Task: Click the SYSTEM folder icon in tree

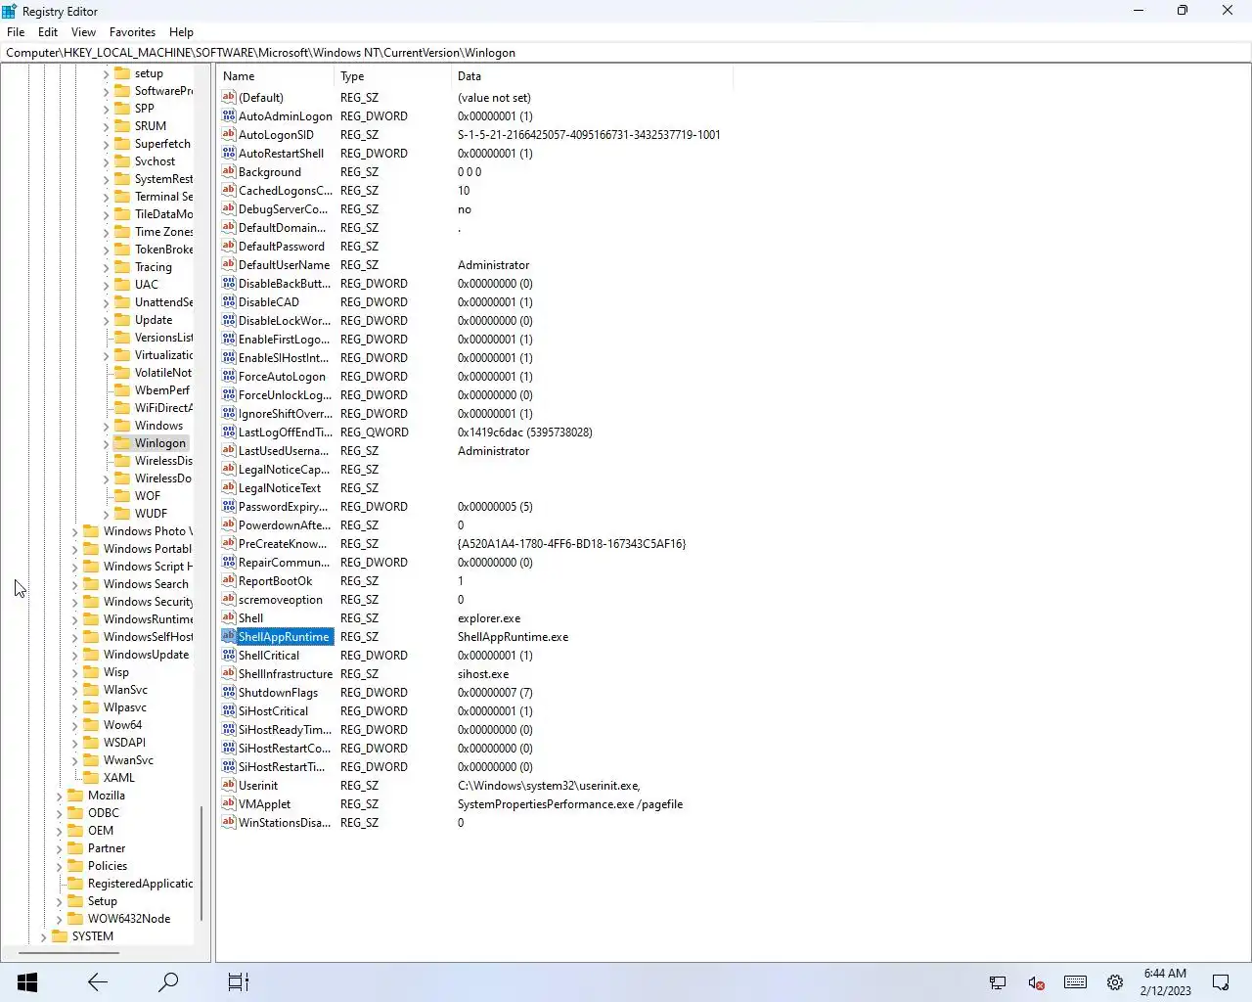Action: pyautogui.click(x=60, y=936)
